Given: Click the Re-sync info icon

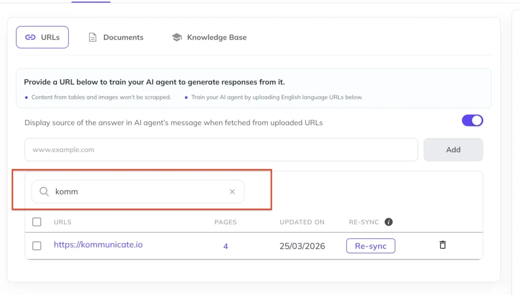Looking at the screenshot, I should [x=388, y=222].
